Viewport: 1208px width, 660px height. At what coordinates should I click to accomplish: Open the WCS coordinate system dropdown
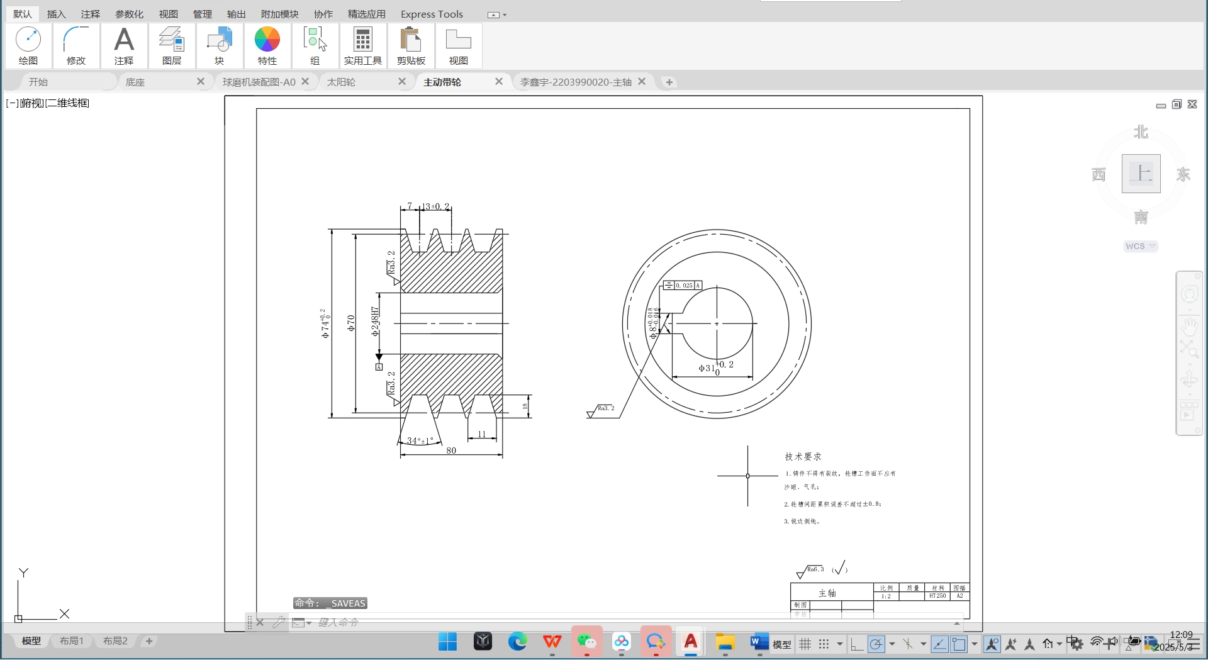coord(1141,246)
